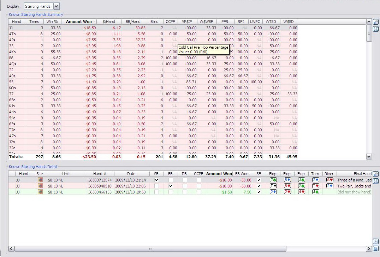Viewport: 380px width, 257px height.
Task: Click the wrench icon beside detail table
Action: pos(376,174)
